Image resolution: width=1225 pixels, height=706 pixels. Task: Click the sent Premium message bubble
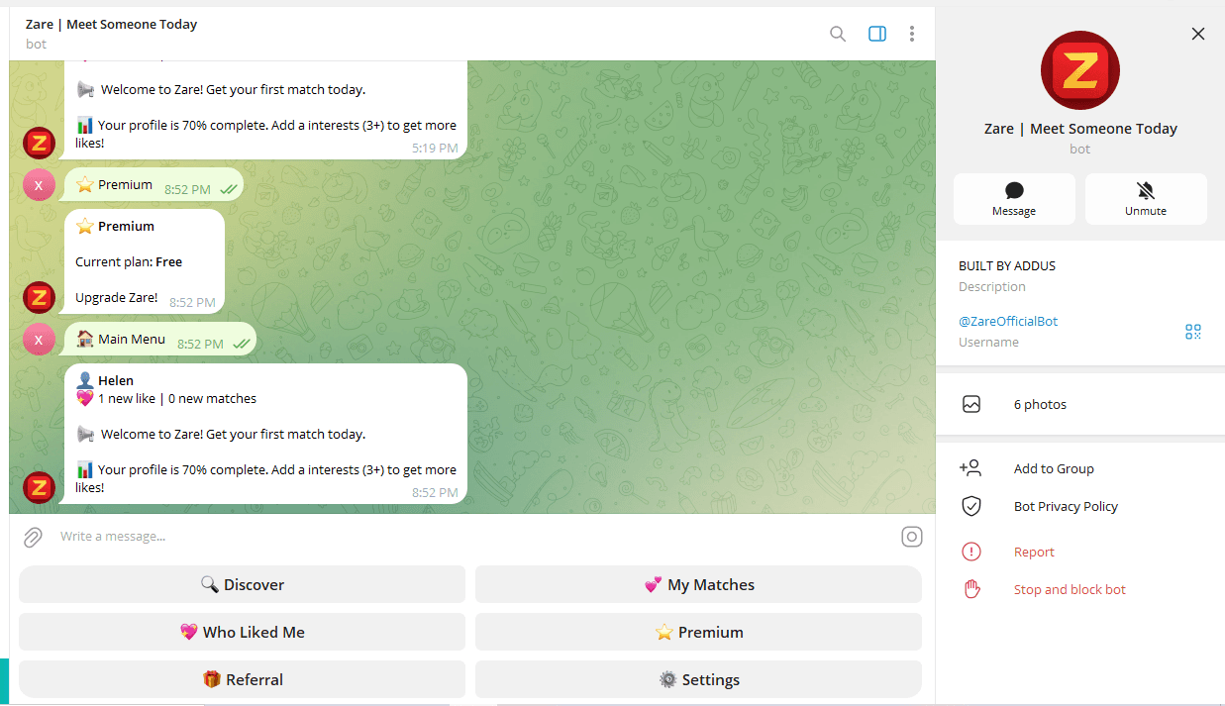pos(153,185)
